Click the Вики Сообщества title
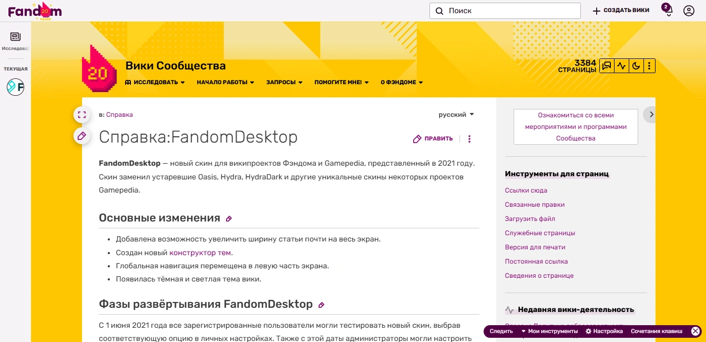Screen dimensions: 706x342 coord(176,66)
